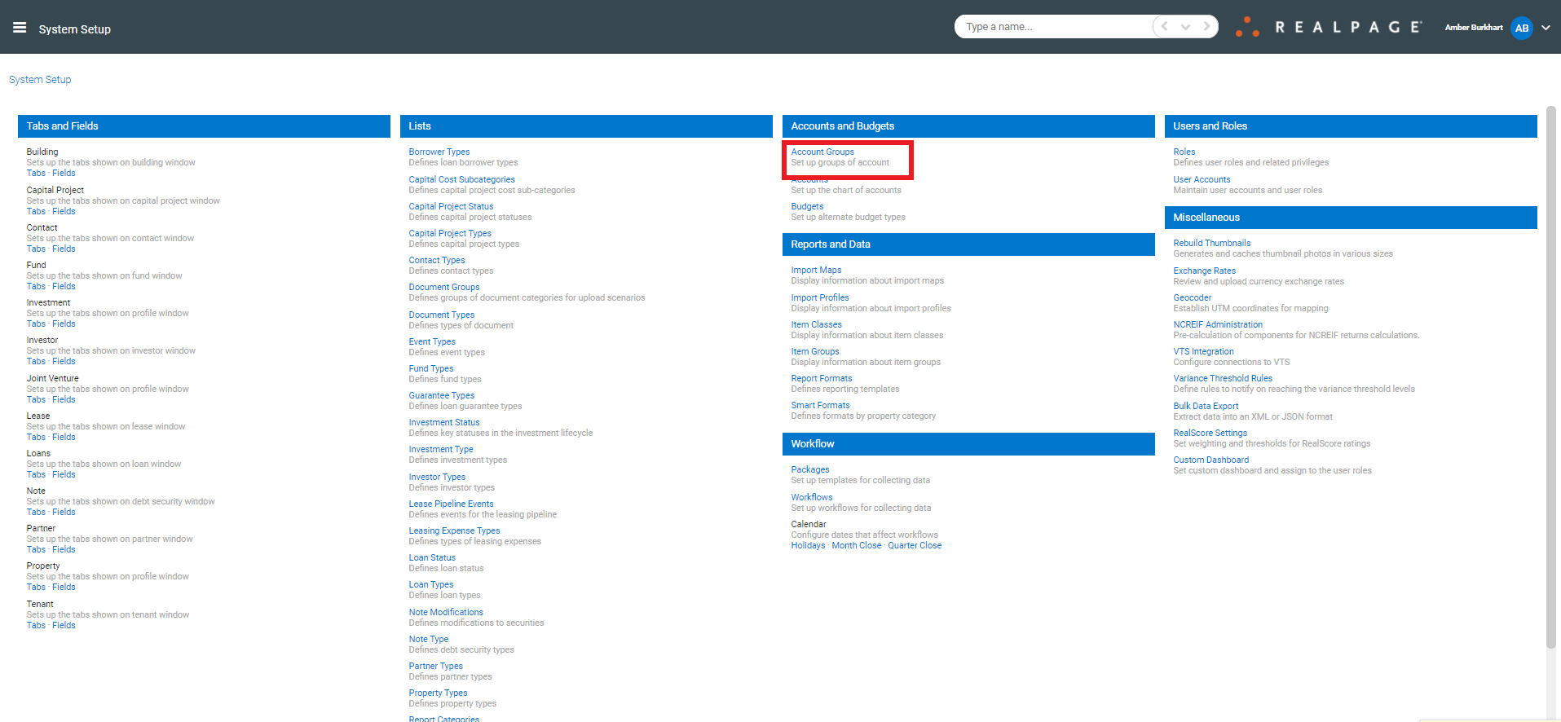1561x722 pixels.
Task: Open Note Type list
Action: tap(429, 639)
